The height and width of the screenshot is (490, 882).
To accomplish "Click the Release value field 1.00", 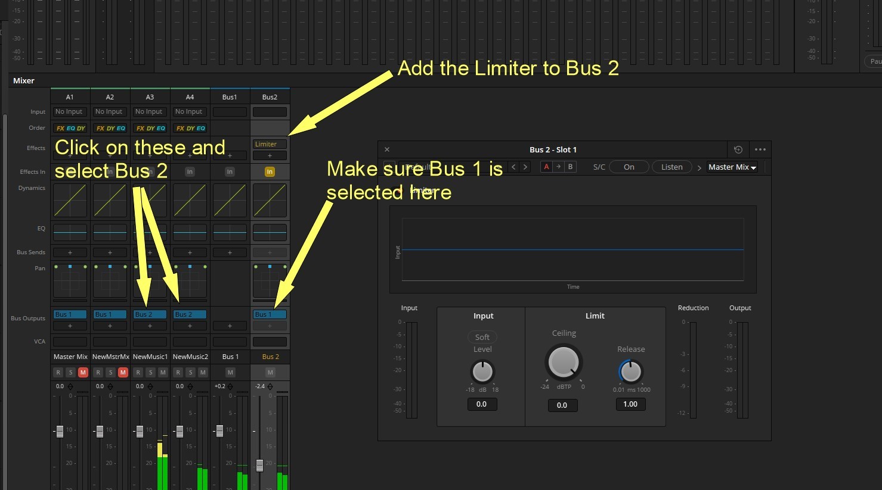I will [x=630, y=404].
